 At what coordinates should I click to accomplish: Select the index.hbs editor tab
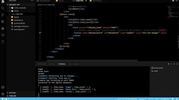pyautogui.click(x=79, y=1)
